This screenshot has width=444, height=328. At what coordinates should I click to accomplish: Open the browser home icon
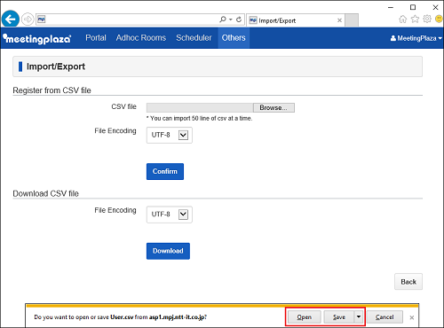tap(403, 20)
